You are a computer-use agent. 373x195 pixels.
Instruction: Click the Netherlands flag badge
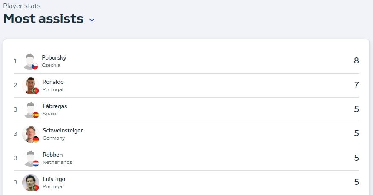[36, 163]
